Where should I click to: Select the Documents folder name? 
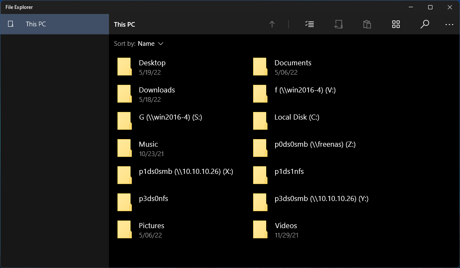coord(293,63)
